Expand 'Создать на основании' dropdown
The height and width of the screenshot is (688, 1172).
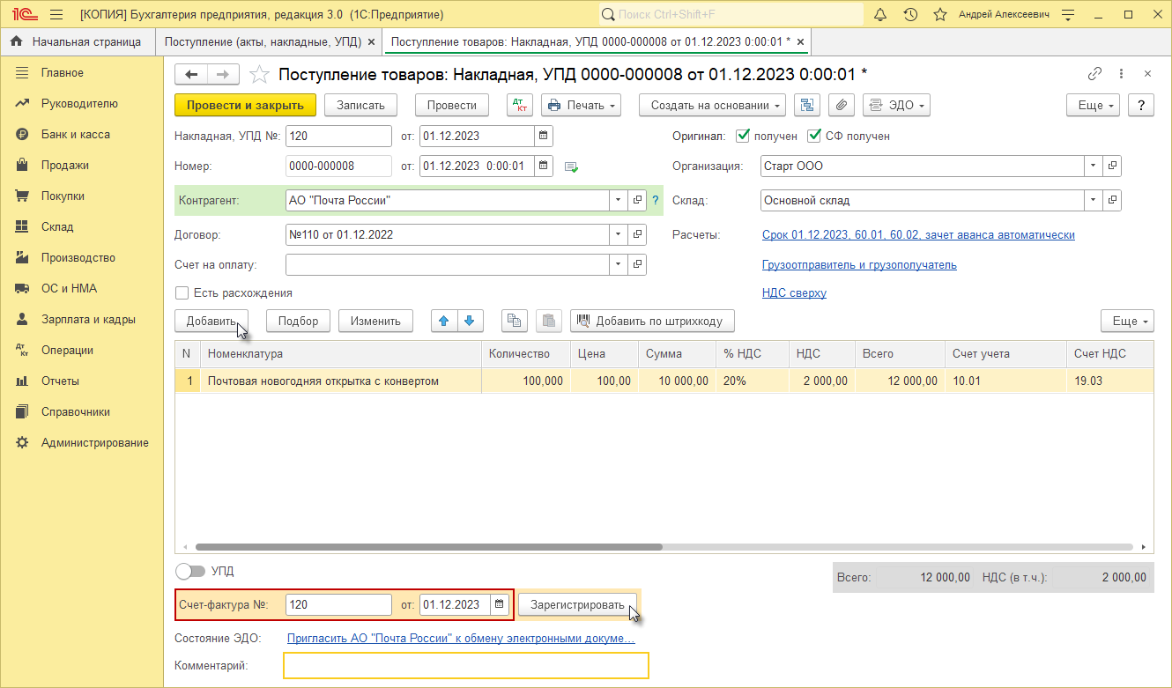coord(713,105)
